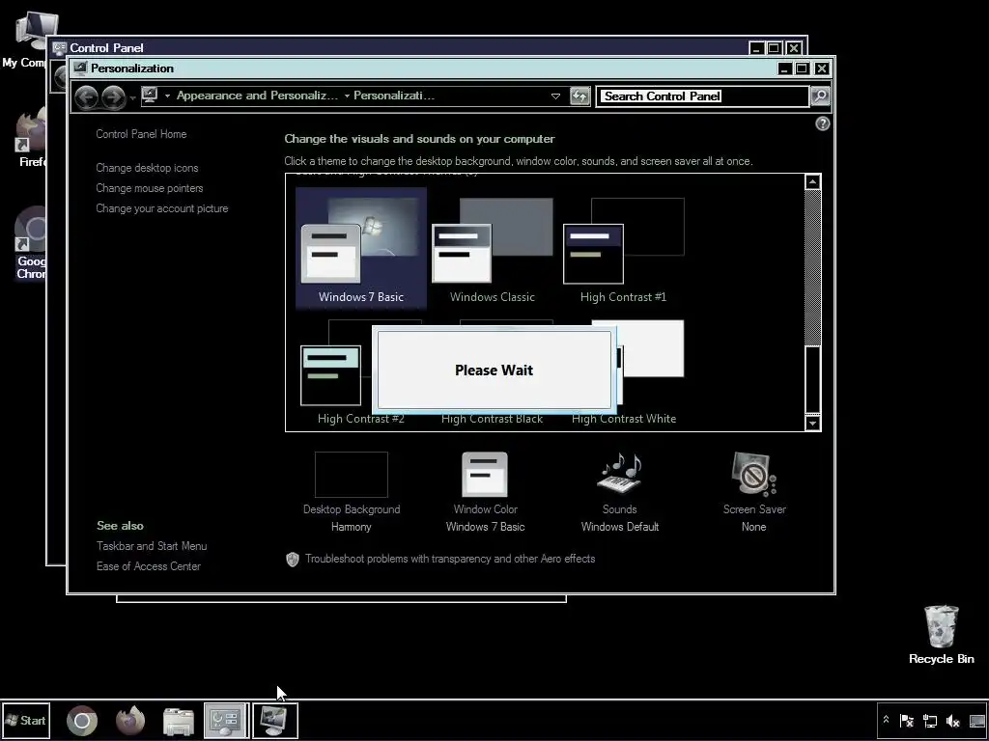Click the Back navigation arrow in Personalization
The height and width of the screenshot is (741, 989).
(x=86, y=96)
